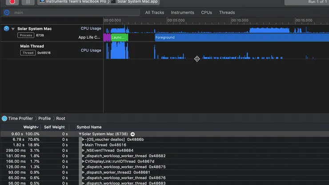Screen dimensions: 329x185
Task: Click the focus arrow next to Solar System Mac (6738)
Action: pos(132,134)
